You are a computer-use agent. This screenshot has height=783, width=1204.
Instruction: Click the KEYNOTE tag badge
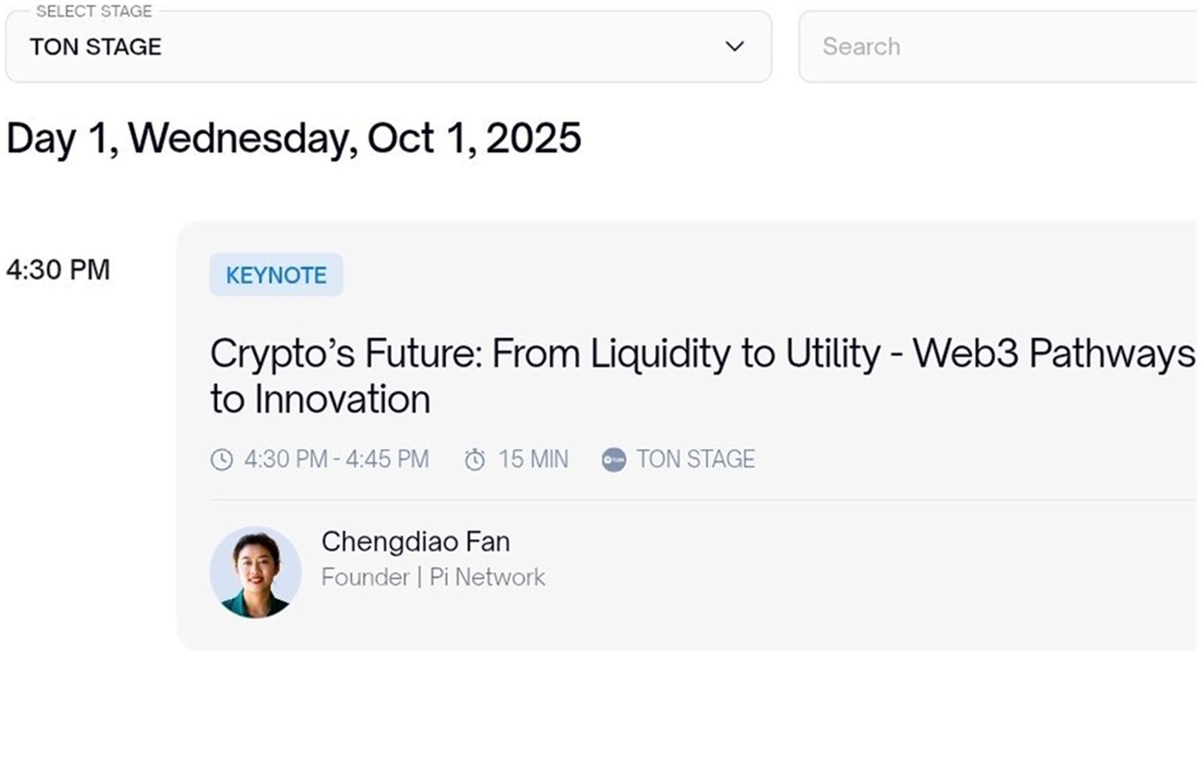point(276,274)
